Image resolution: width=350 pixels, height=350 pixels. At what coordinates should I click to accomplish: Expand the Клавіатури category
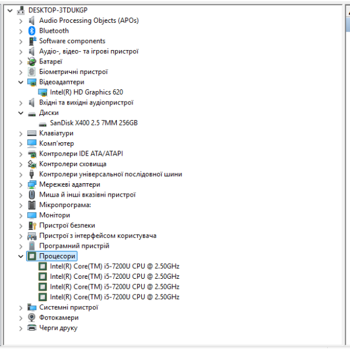pyautogui.click(x=21, y=134)
